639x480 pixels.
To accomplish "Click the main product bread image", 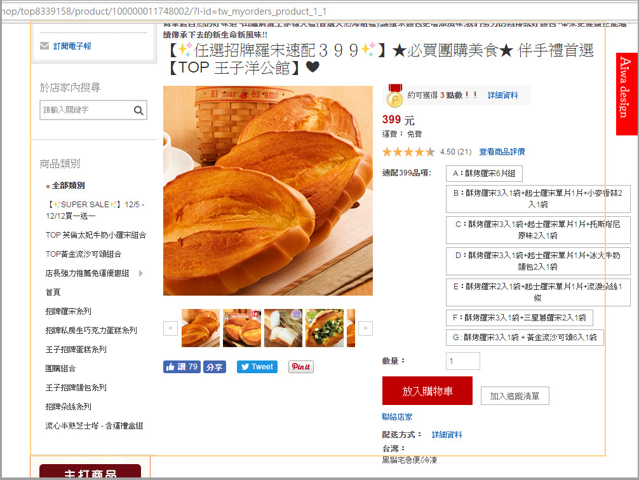I will tap(268, 191).
